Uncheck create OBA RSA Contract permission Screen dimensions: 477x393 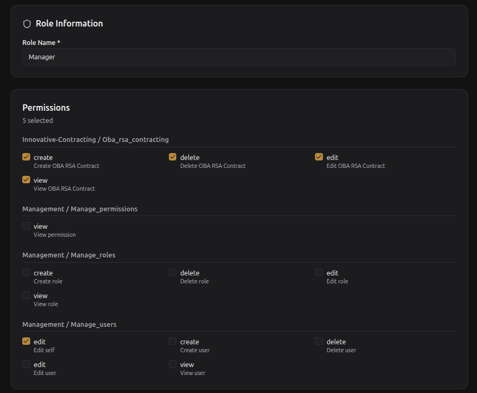point(26,157)
